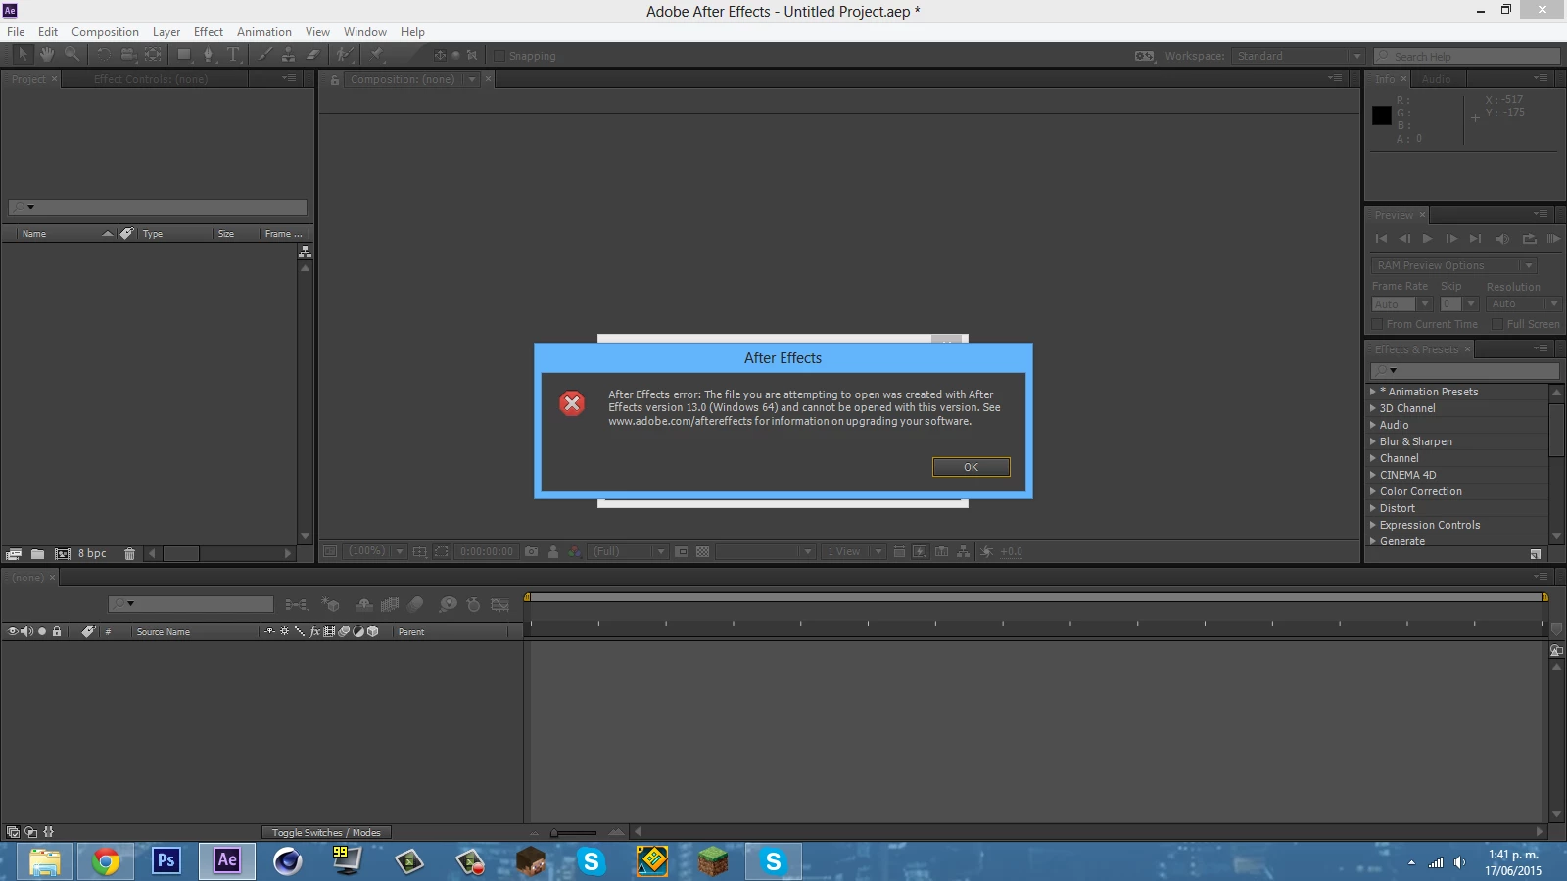Click the timeline zoom slider
1567x881 pixels.
pos(575,832)
